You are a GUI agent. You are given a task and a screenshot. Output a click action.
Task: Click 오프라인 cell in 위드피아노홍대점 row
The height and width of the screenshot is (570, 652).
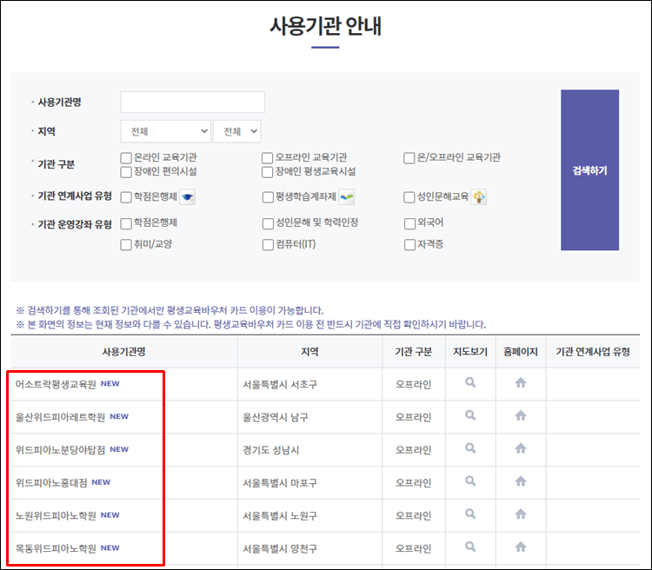coord(413,483)
